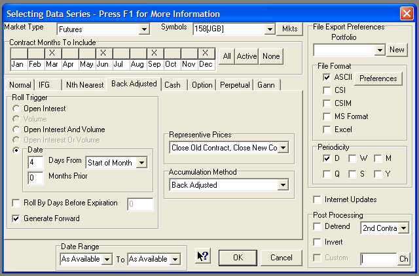Enable quarterly periodicity Q checkbox
The width and height of the screenshot is (419, 276).
[x=327, y=174]
